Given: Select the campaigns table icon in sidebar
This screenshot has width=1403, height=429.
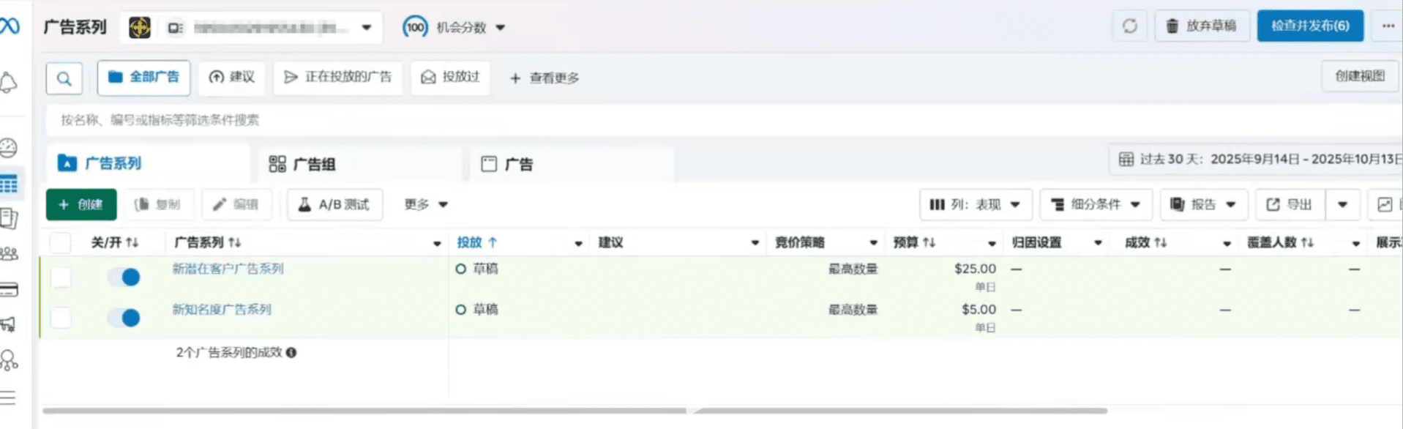Looking at the screenshot, I should point(9,184).
